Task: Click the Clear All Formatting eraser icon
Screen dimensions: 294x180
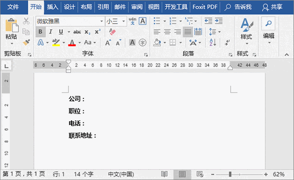Action: [x=112, y=32]
